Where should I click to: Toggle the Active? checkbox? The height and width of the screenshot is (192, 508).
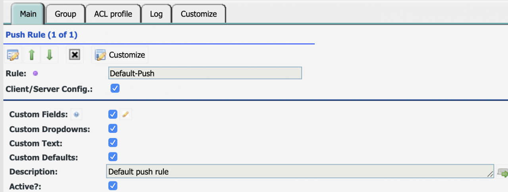click(x=113, y=185)
